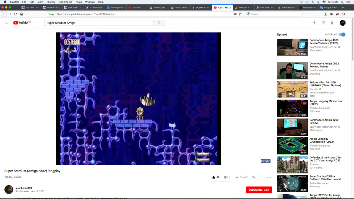The image size is (354, 199).
Task: Open einokeino303 channel link
Action: pyautogui.click(x=24, y=188)
